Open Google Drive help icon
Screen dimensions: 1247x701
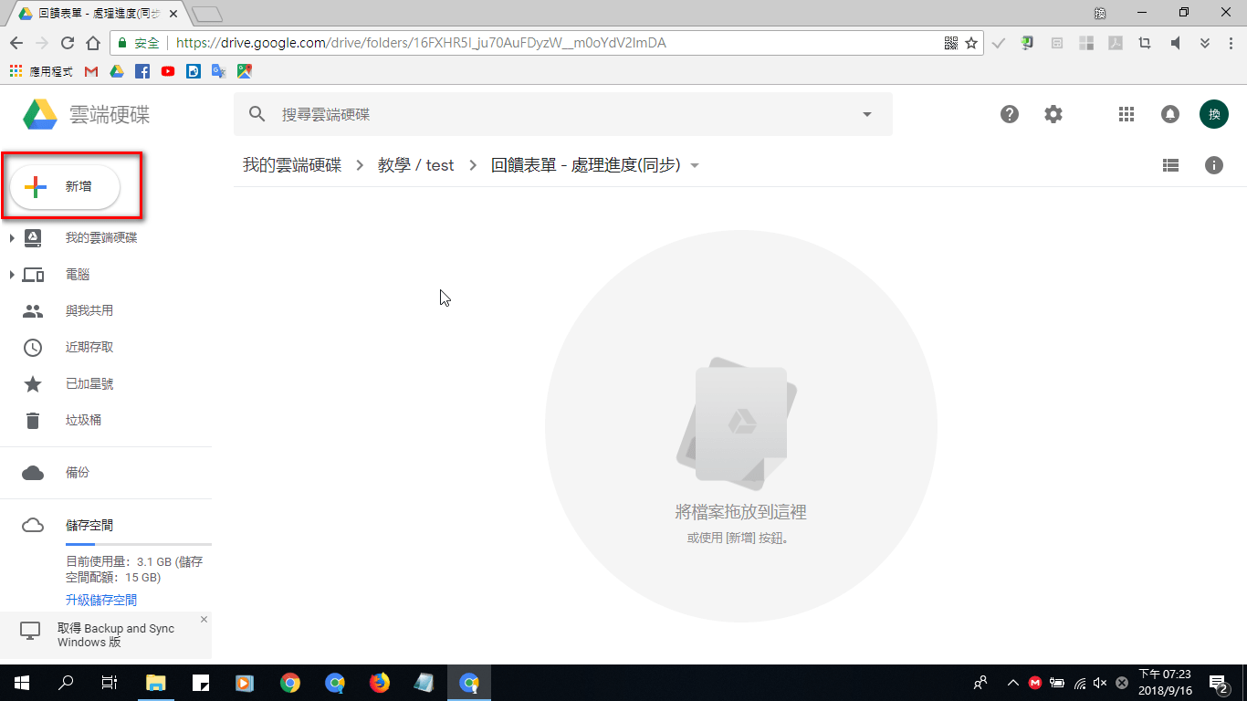pyautogui.click(x=1009, y=114)
